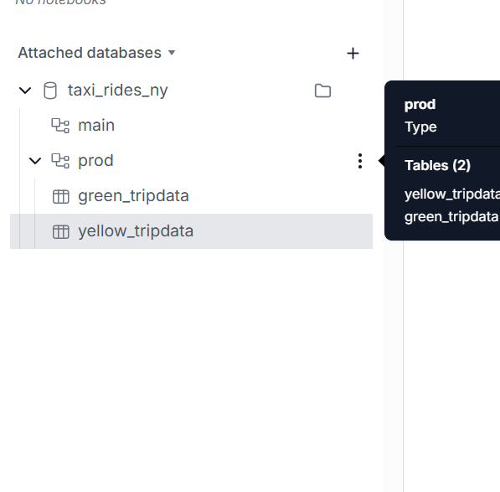This screenshot has width=500, height=492.
Task: Collapse the prod schema chevron
Action: click(x=35, y=161)
